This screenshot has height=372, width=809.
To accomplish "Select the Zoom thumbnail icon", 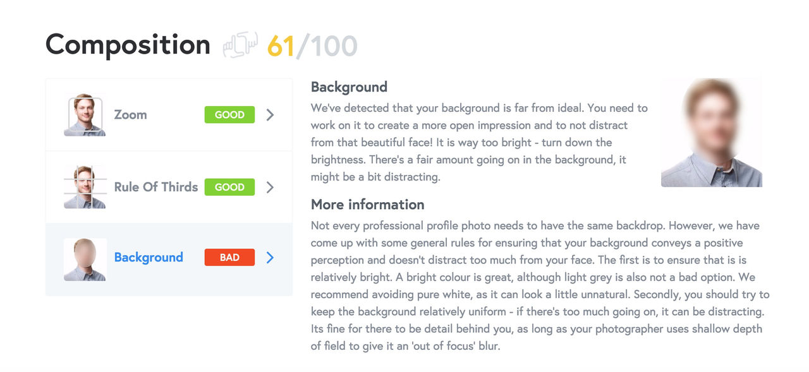I will pos(85,115).
